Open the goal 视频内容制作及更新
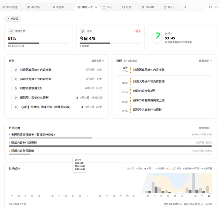The width and height of the screenshot is (220, 219). click(24, 143)
